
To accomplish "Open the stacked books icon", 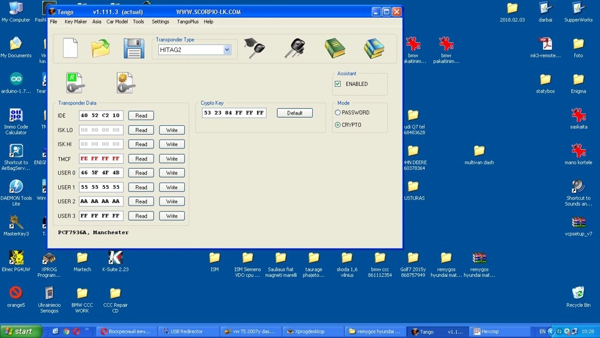I will point(374,48).
